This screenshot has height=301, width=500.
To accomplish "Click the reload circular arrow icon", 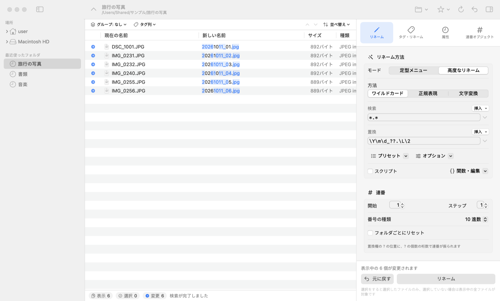I will pos(461,9).
